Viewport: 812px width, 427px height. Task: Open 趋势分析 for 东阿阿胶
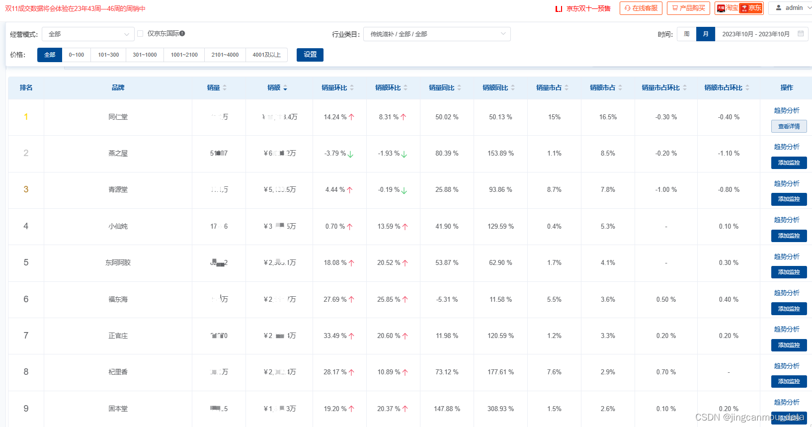point(787,256)
